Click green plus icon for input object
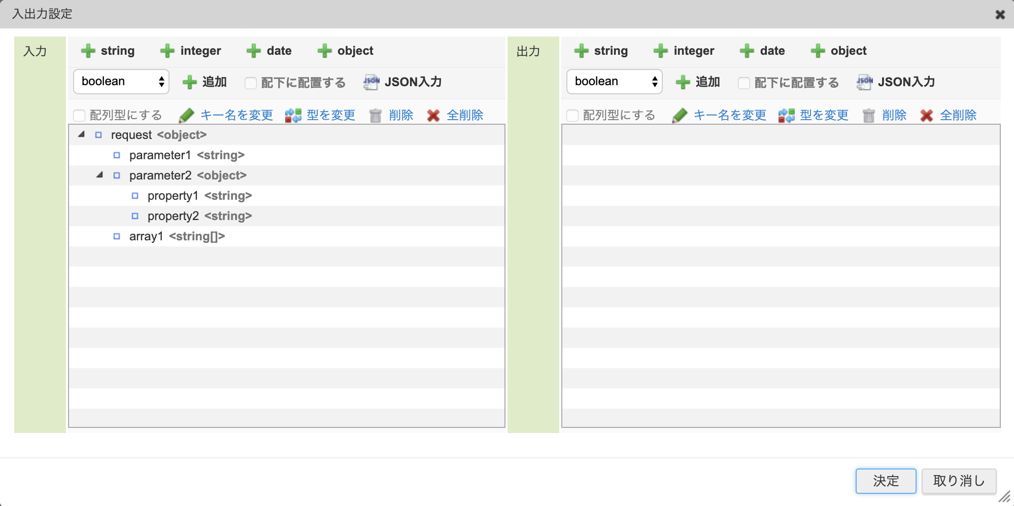Image resolution: width=1014 pixels, height=506 pixels. coord(325,51)
